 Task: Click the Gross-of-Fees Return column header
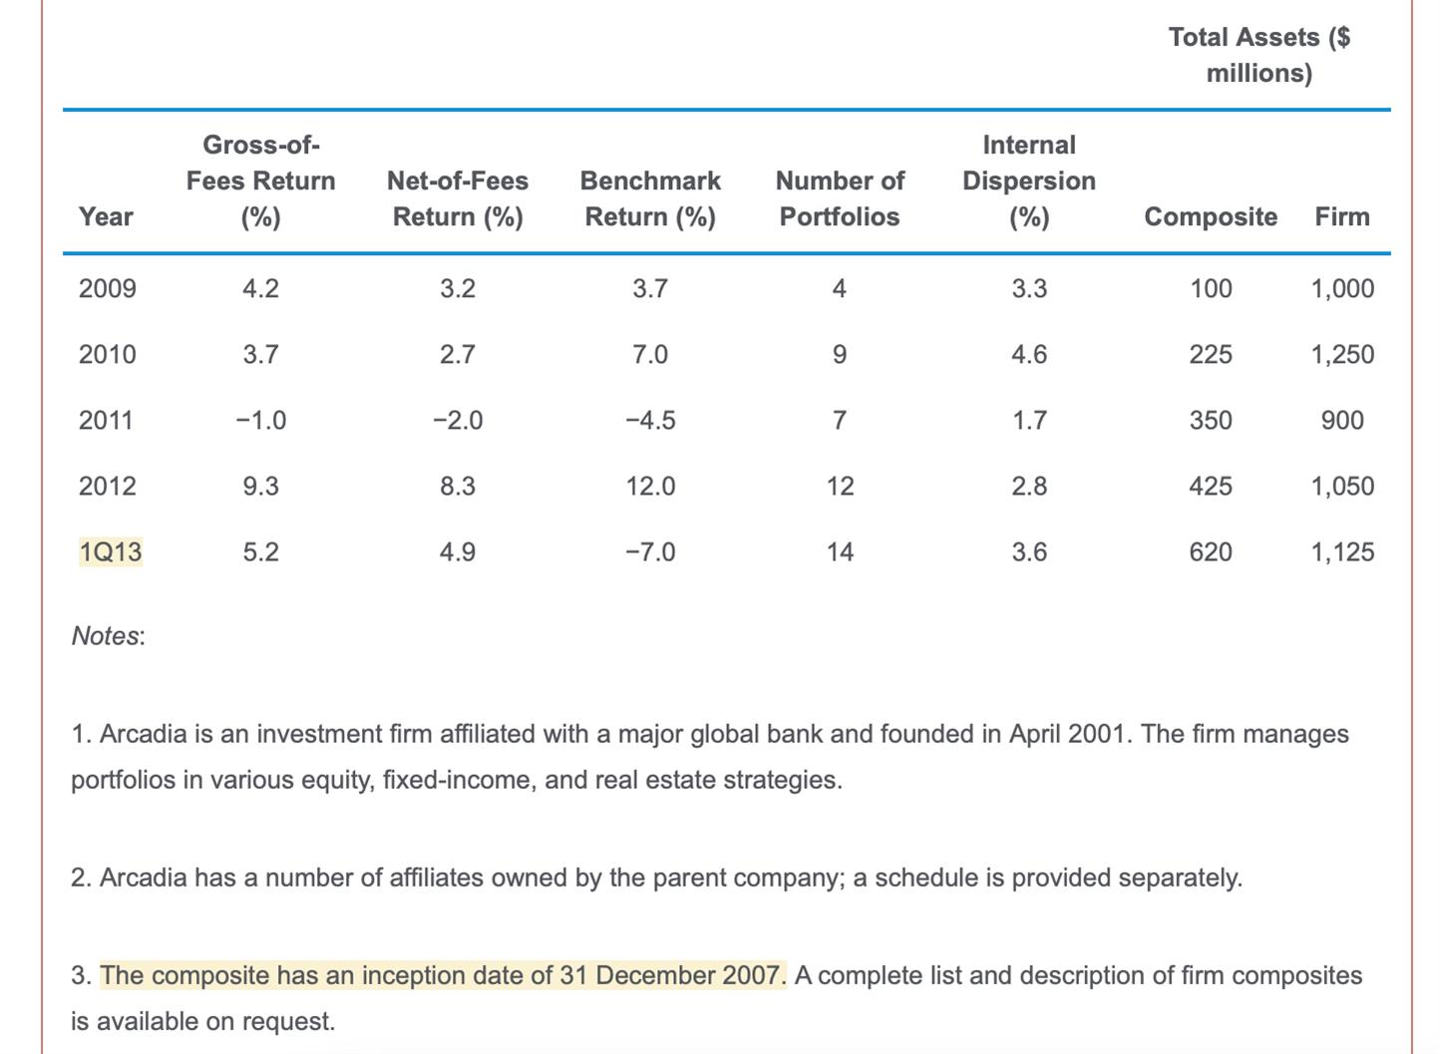pos(261,180)
